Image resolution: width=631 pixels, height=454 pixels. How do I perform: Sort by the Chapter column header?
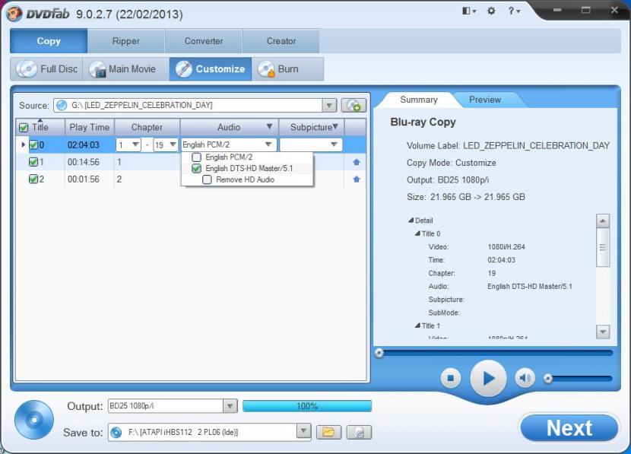[147, 127]
